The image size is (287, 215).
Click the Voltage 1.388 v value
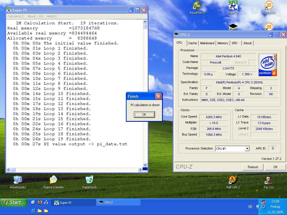(x=247, y=74)
